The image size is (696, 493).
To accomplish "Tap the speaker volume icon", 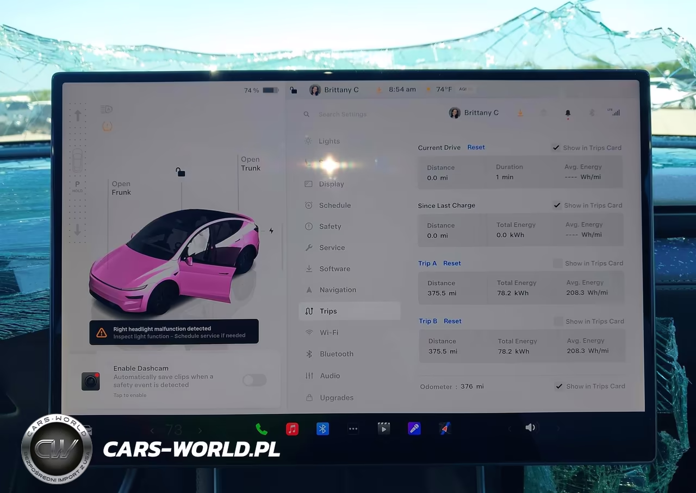I will pos(530,428).
